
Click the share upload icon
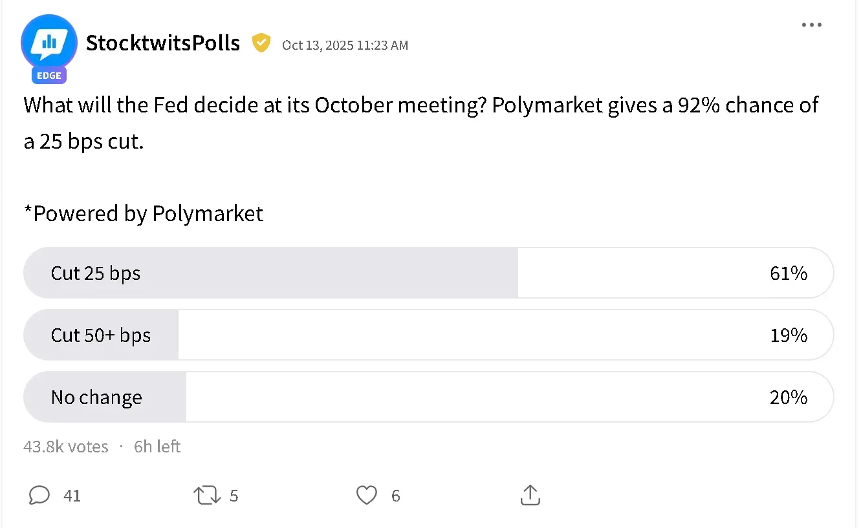530,495
